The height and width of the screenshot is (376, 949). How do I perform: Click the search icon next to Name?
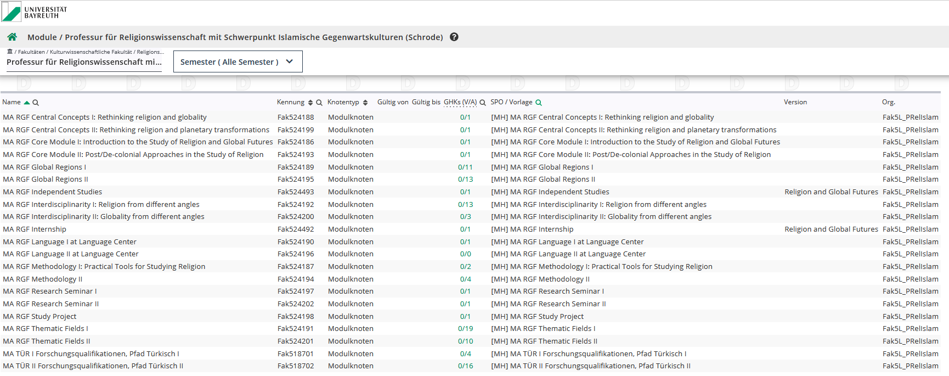tap(36, 103)
